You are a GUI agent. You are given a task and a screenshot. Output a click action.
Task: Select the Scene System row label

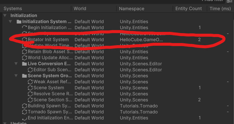(49, 88)
